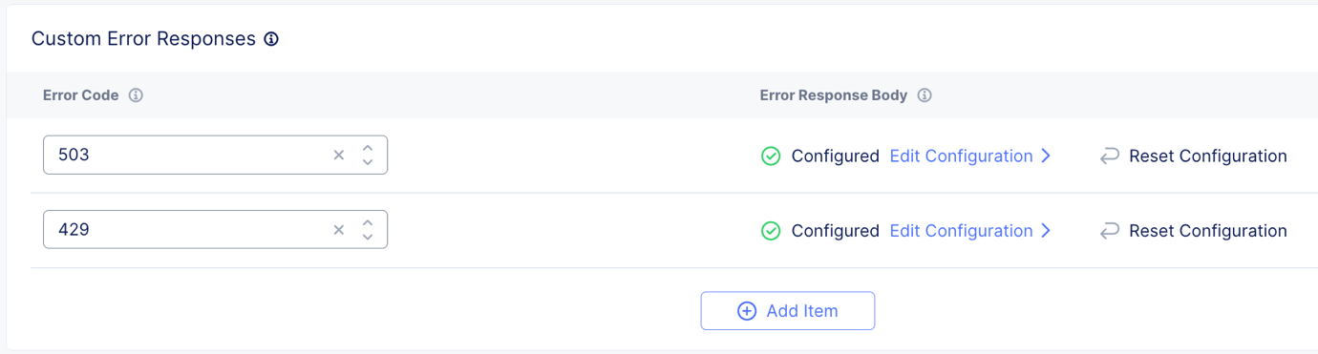Click the reset arrow icon in 429 row
Viewport: 1318px width, 354px height.
pos(1109,230)
